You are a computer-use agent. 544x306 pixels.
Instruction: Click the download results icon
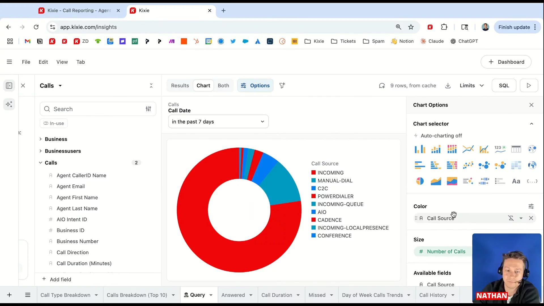tap(448, 86)
